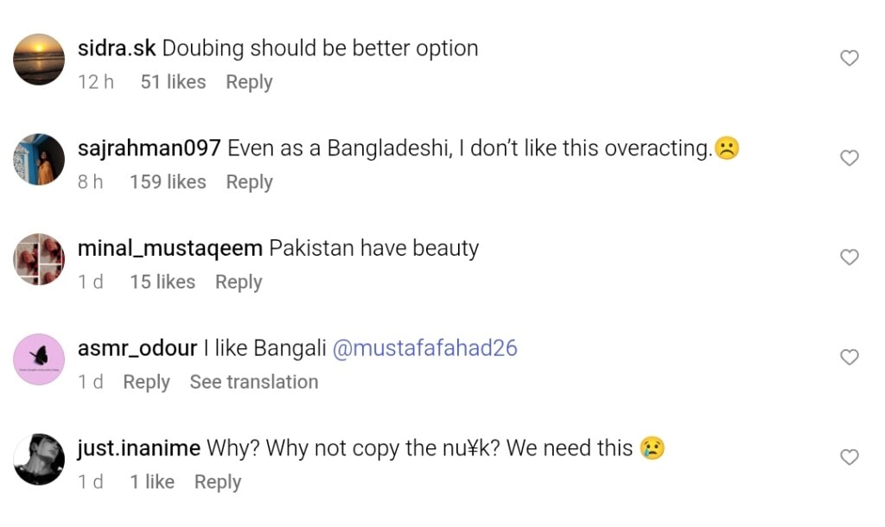Like sidra.sk's comment with the heart
Image resolution: width=885 pixels, height=527 pixels.
coord(850,58)
